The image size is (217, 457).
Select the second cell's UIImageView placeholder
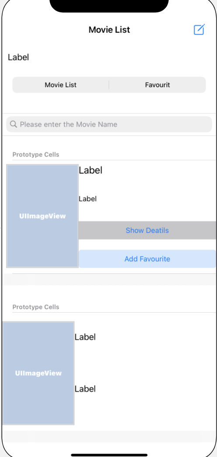click(38, 373)
